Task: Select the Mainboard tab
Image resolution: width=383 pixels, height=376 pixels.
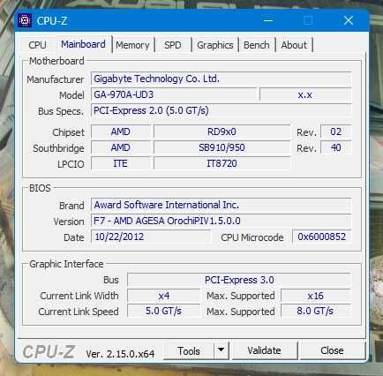Action: (x=83, y=44)
